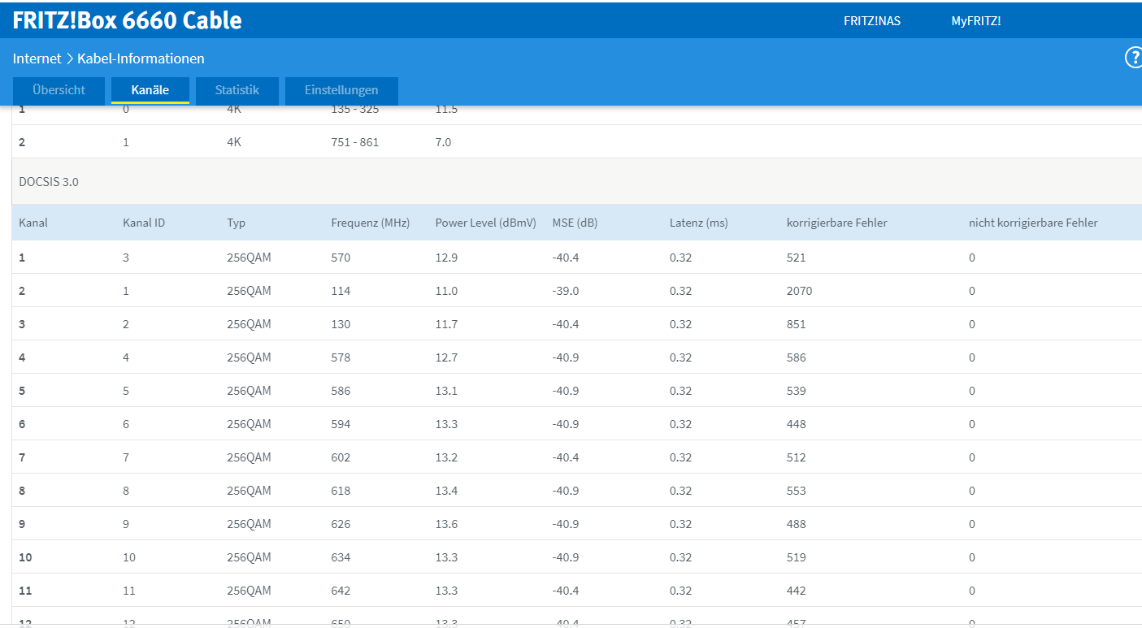This screenshot has width=1142, height=628.
Task: Open the MyFRITZ! link
Action: coord(976,21)
